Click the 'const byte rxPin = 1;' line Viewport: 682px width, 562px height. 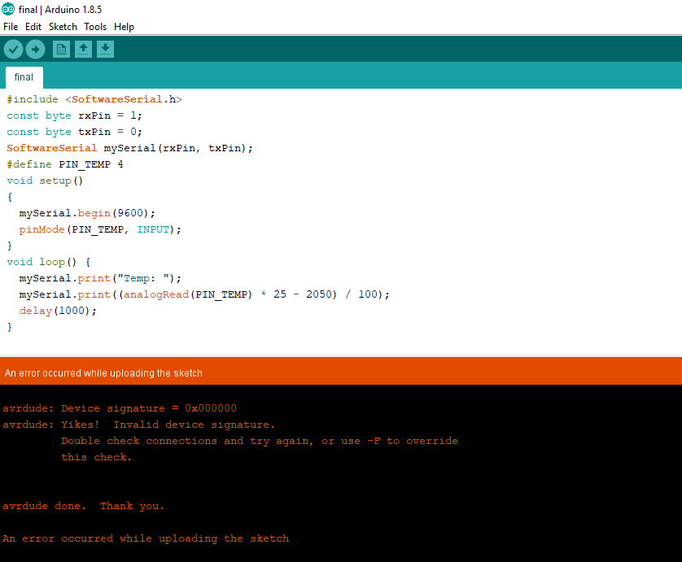tap(74, 115)
